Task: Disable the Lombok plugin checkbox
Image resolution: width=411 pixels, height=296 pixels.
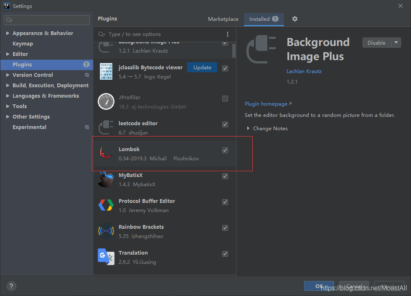Action: click(x=225, y=150)
